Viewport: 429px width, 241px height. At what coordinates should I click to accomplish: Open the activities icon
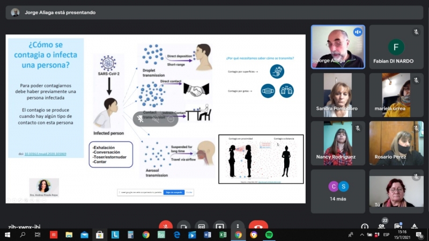[415, 226]
